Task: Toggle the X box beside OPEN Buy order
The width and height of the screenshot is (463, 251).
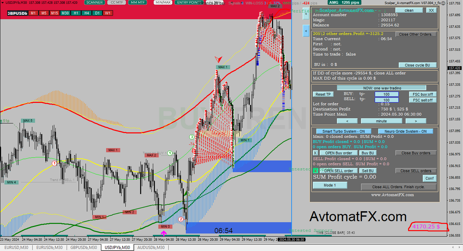Action: pos(315,153)
